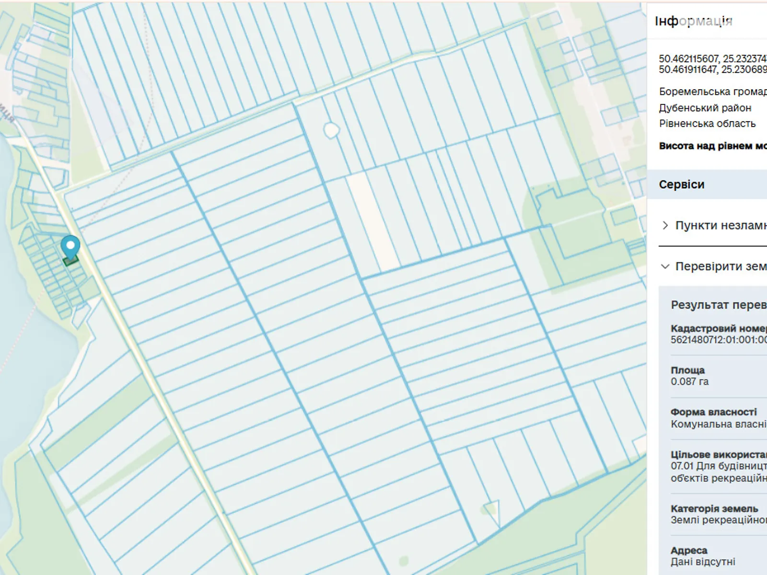Click the 50.461911647 coordinates line
Image resolution: width=767 pixels, height=575 pixels.
click(712, 69)
